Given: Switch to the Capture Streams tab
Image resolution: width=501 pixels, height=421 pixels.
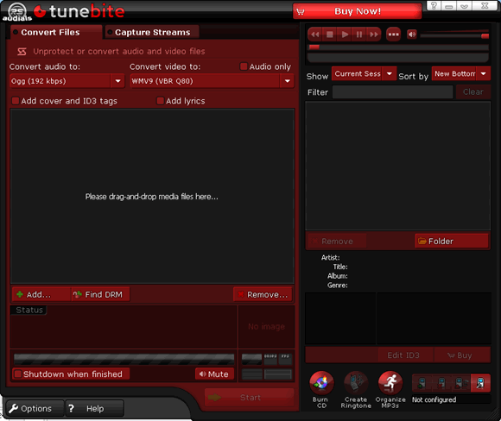Looking at the screenshot, I should pyautogui.click(x=152, y=32).
